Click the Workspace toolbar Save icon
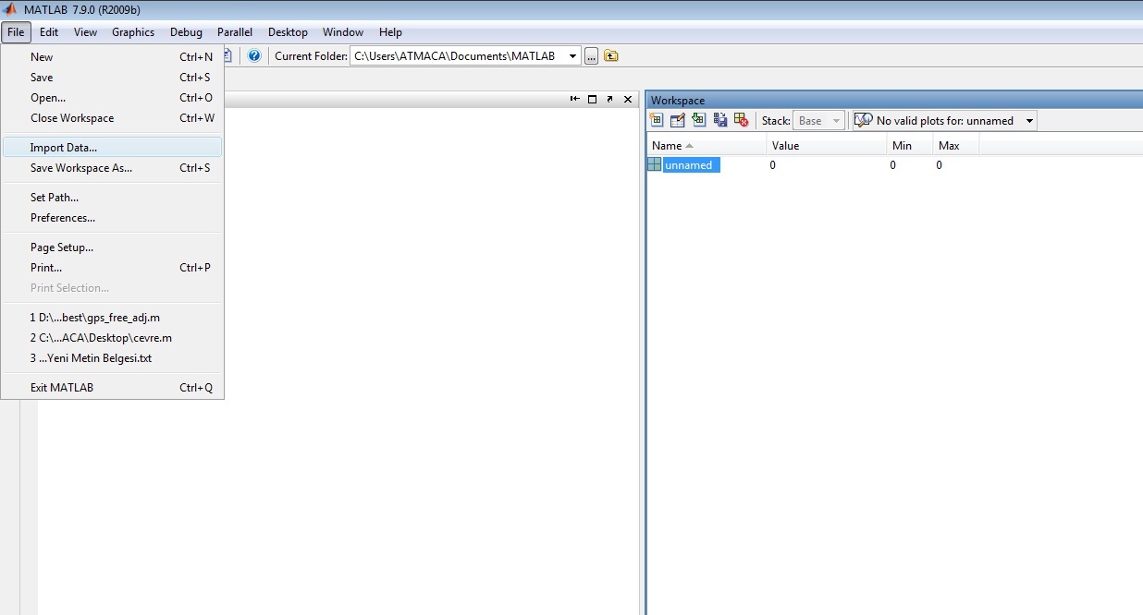The width and height of the screenshot is (1143, 615). tap(720, 120)
